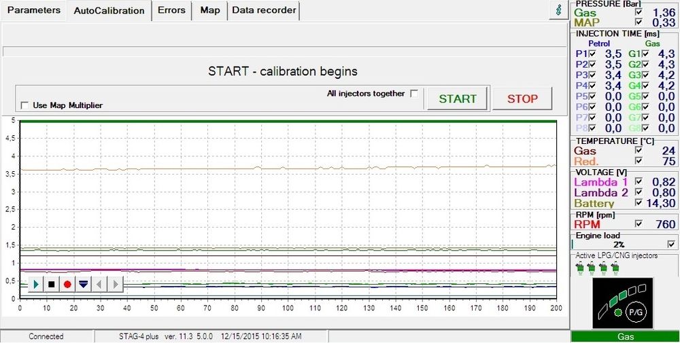Click the green START calibration button
Viewport: 680px width, 343px height.
tap(458, 98)
